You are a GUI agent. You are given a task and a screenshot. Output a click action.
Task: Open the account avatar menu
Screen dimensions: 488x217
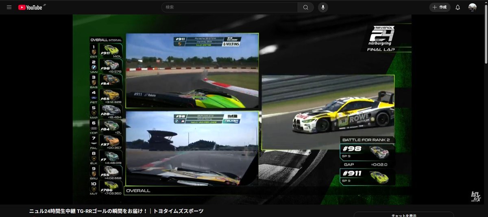tap(473, 7)
